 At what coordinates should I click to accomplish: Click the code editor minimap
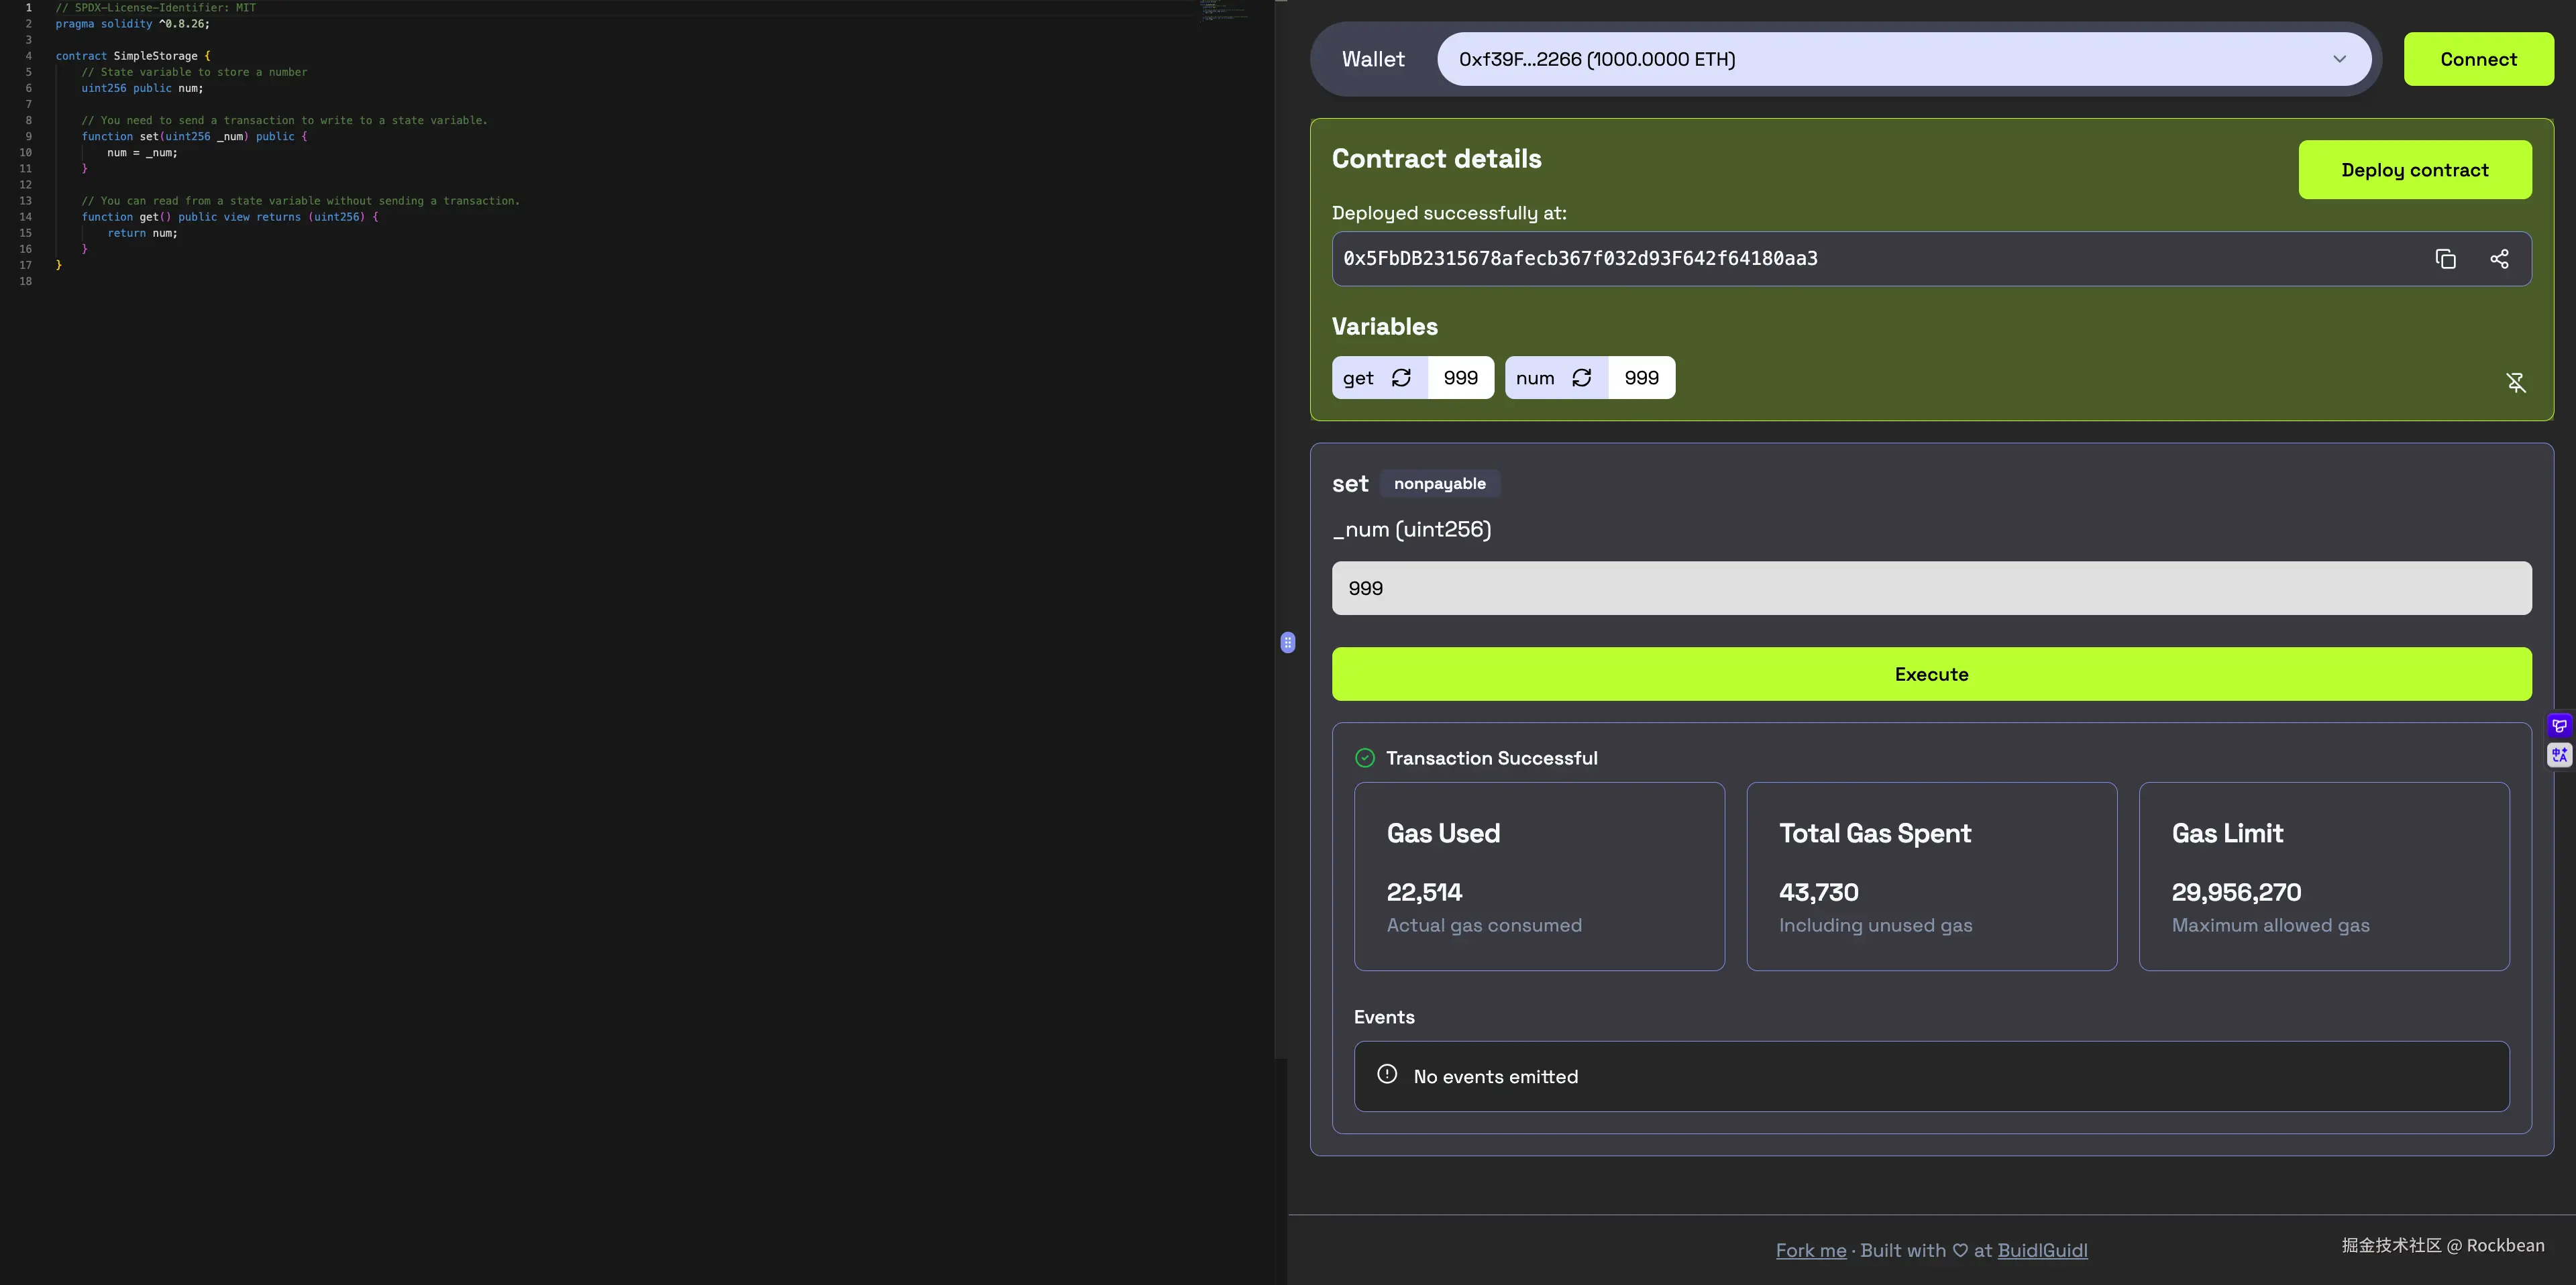click(1223, 12)
